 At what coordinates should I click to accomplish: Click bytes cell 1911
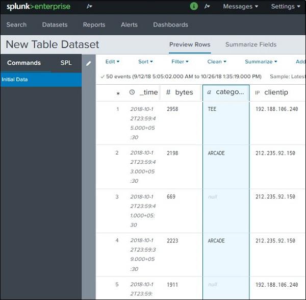172,285
